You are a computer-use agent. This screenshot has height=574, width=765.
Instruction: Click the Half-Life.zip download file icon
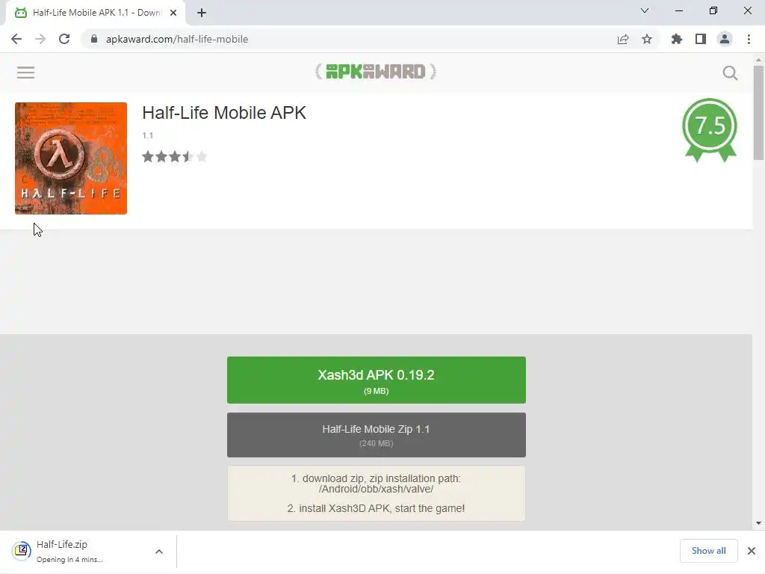22,551
